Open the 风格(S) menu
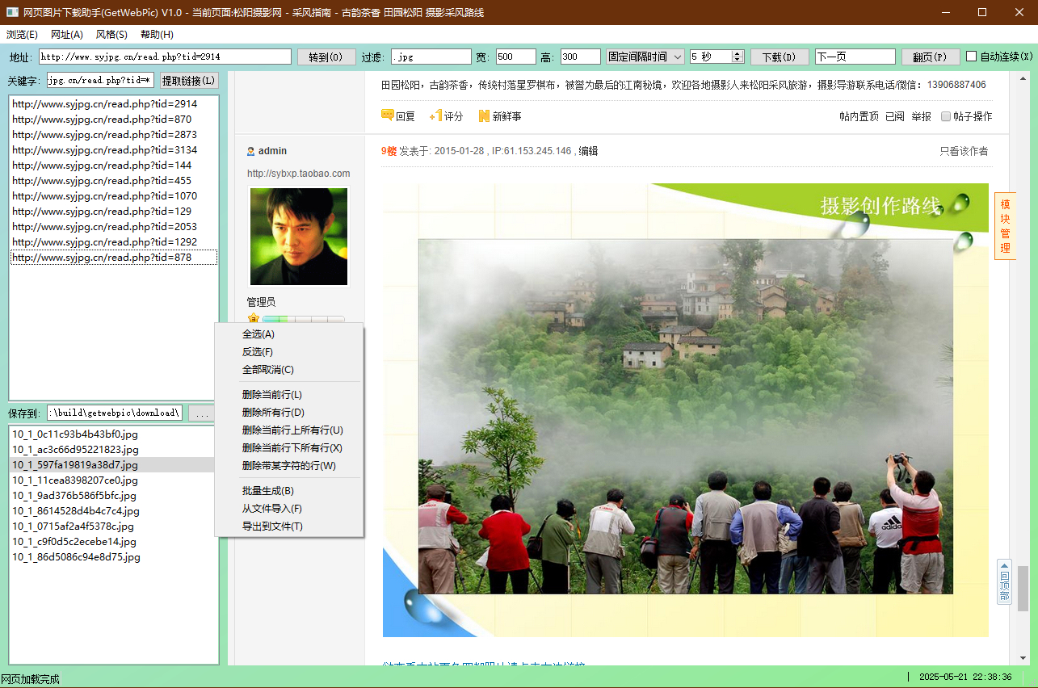 (x=111, y=35)
